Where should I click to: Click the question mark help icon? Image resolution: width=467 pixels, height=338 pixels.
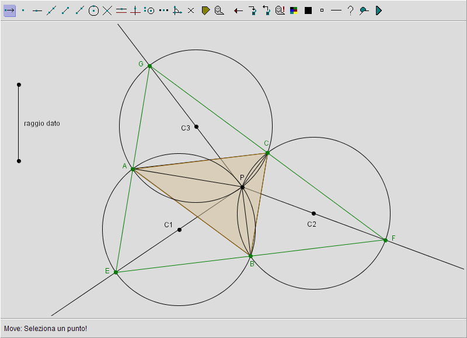coord(351,10)
